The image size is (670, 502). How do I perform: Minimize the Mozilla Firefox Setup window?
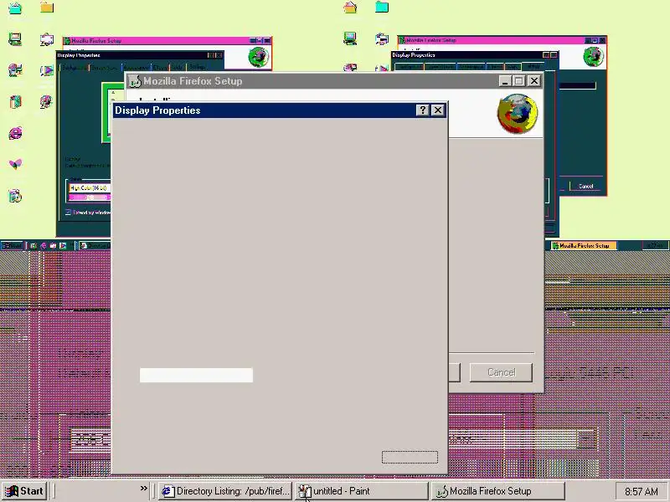point(505,80)
